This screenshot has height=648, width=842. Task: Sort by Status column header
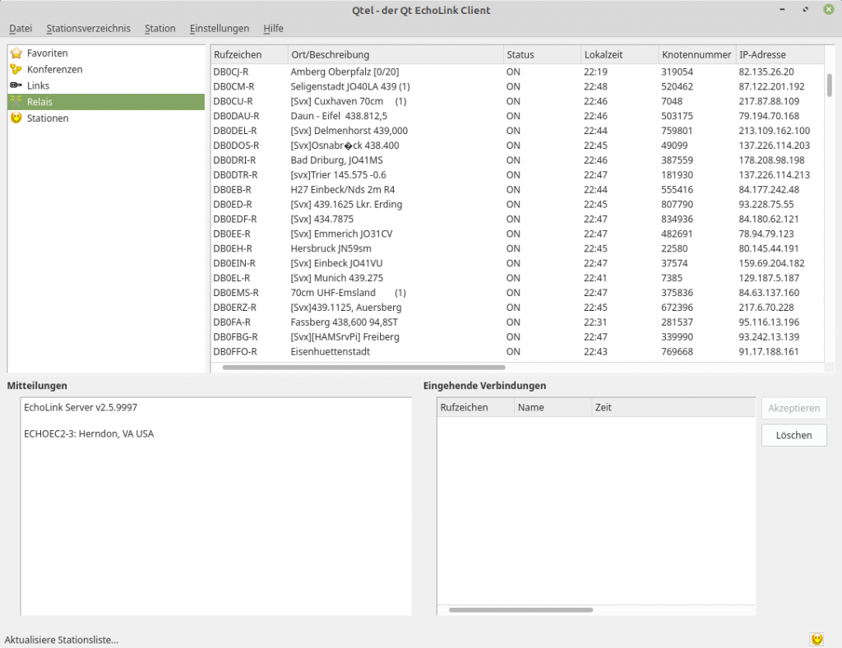click(x=543, y=55)
